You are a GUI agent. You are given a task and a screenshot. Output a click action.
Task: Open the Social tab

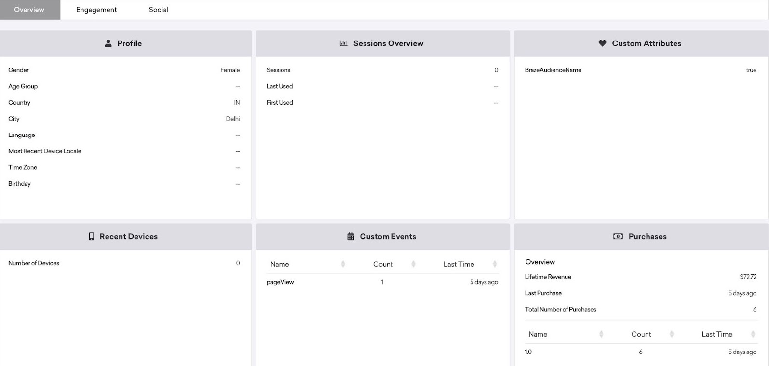coord(159,10)
